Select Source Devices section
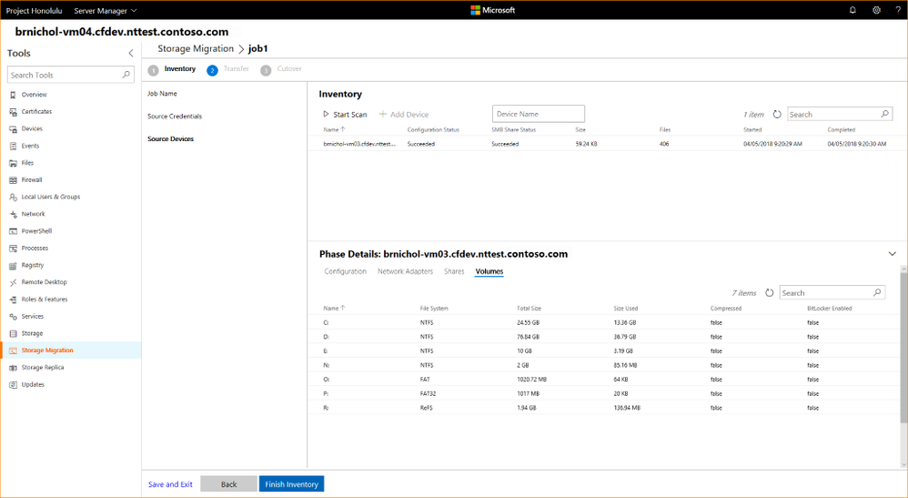 coord(170,138)
